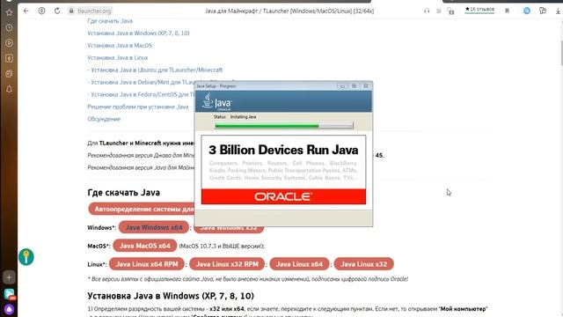Image resolution: width=563 pixels, height=317 pixels.
Task: Click the reader mode icon
Action: tap(439, 11)
